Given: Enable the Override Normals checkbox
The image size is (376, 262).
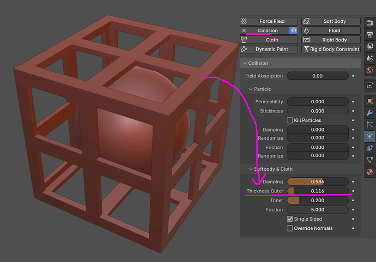Looking at the screenshot, I should [x=290, y=228].
